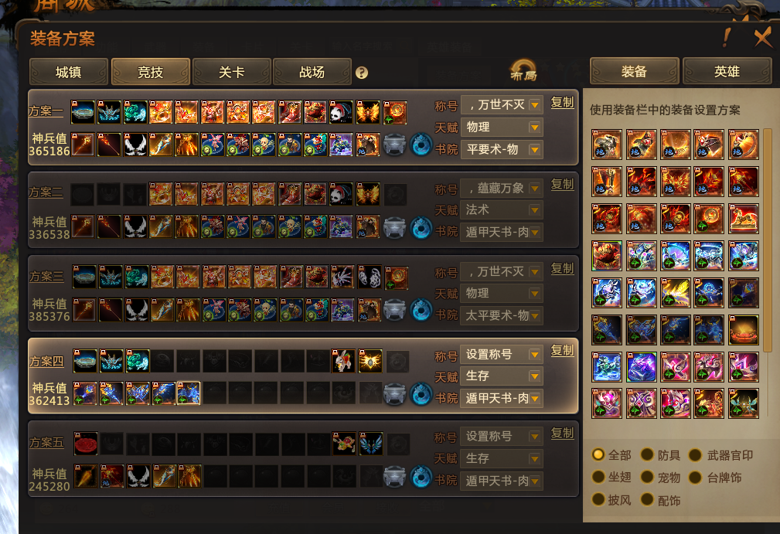Viewport: 780px width, 534px height.
Task: Click the red disc icon in 方案五
Action: (86, 444)
